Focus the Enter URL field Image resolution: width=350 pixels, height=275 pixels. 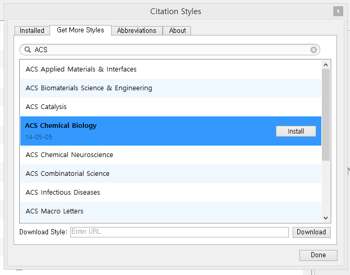click(179, 232)
